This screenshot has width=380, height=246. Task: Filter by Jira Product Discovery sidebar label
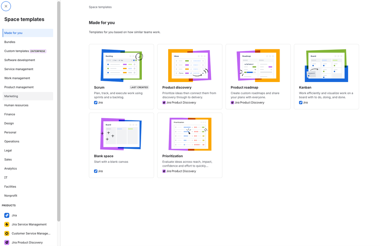[27, 242]
